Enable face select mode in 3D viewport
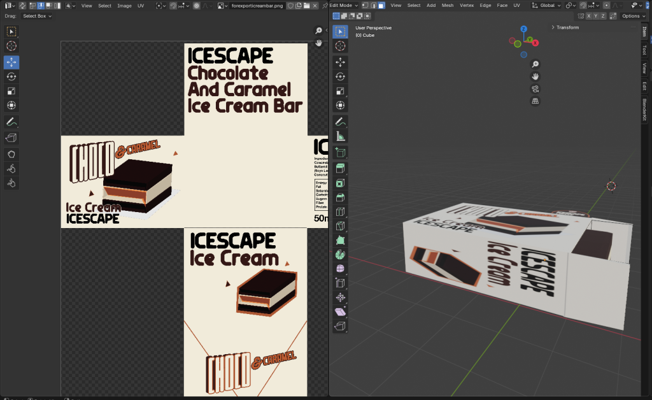652x400 pixels. point(381,5)
